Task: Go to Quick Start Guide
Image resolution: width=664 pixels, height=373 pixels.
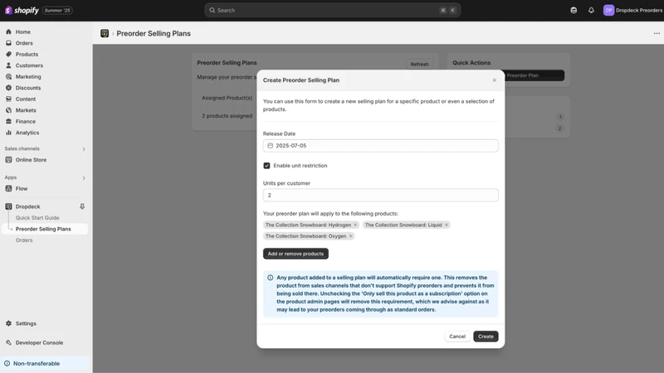Action: click(x=37, y=218)
